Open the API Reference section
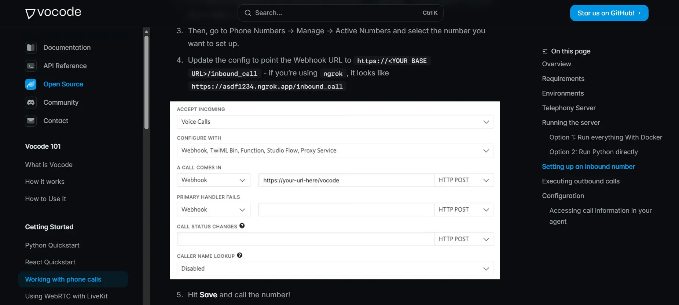679x305 pixels. click(65, 66)
